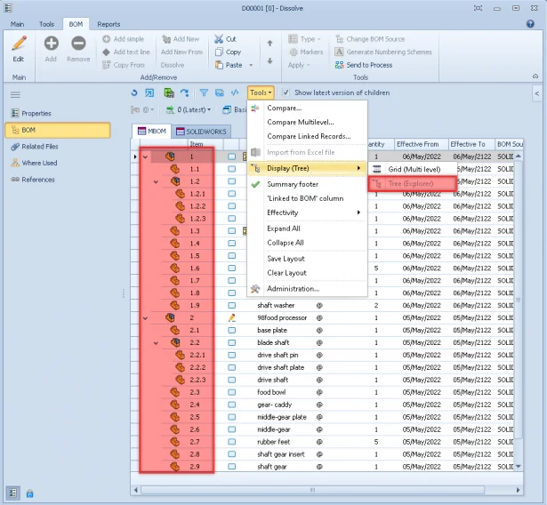Collapse the tree node for item 1.2

click(156, 181)
